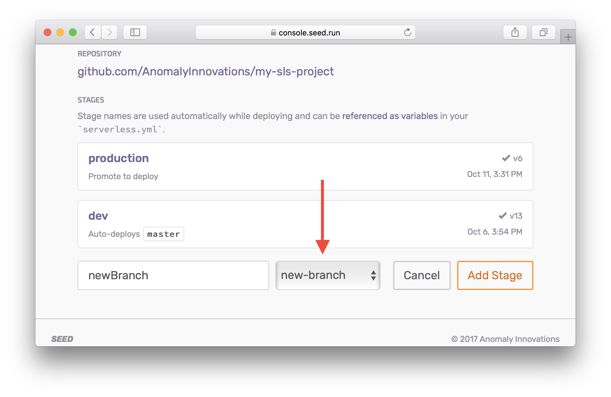Reload the page with refresh icon

pyautogui.click(x=407, y=32)
